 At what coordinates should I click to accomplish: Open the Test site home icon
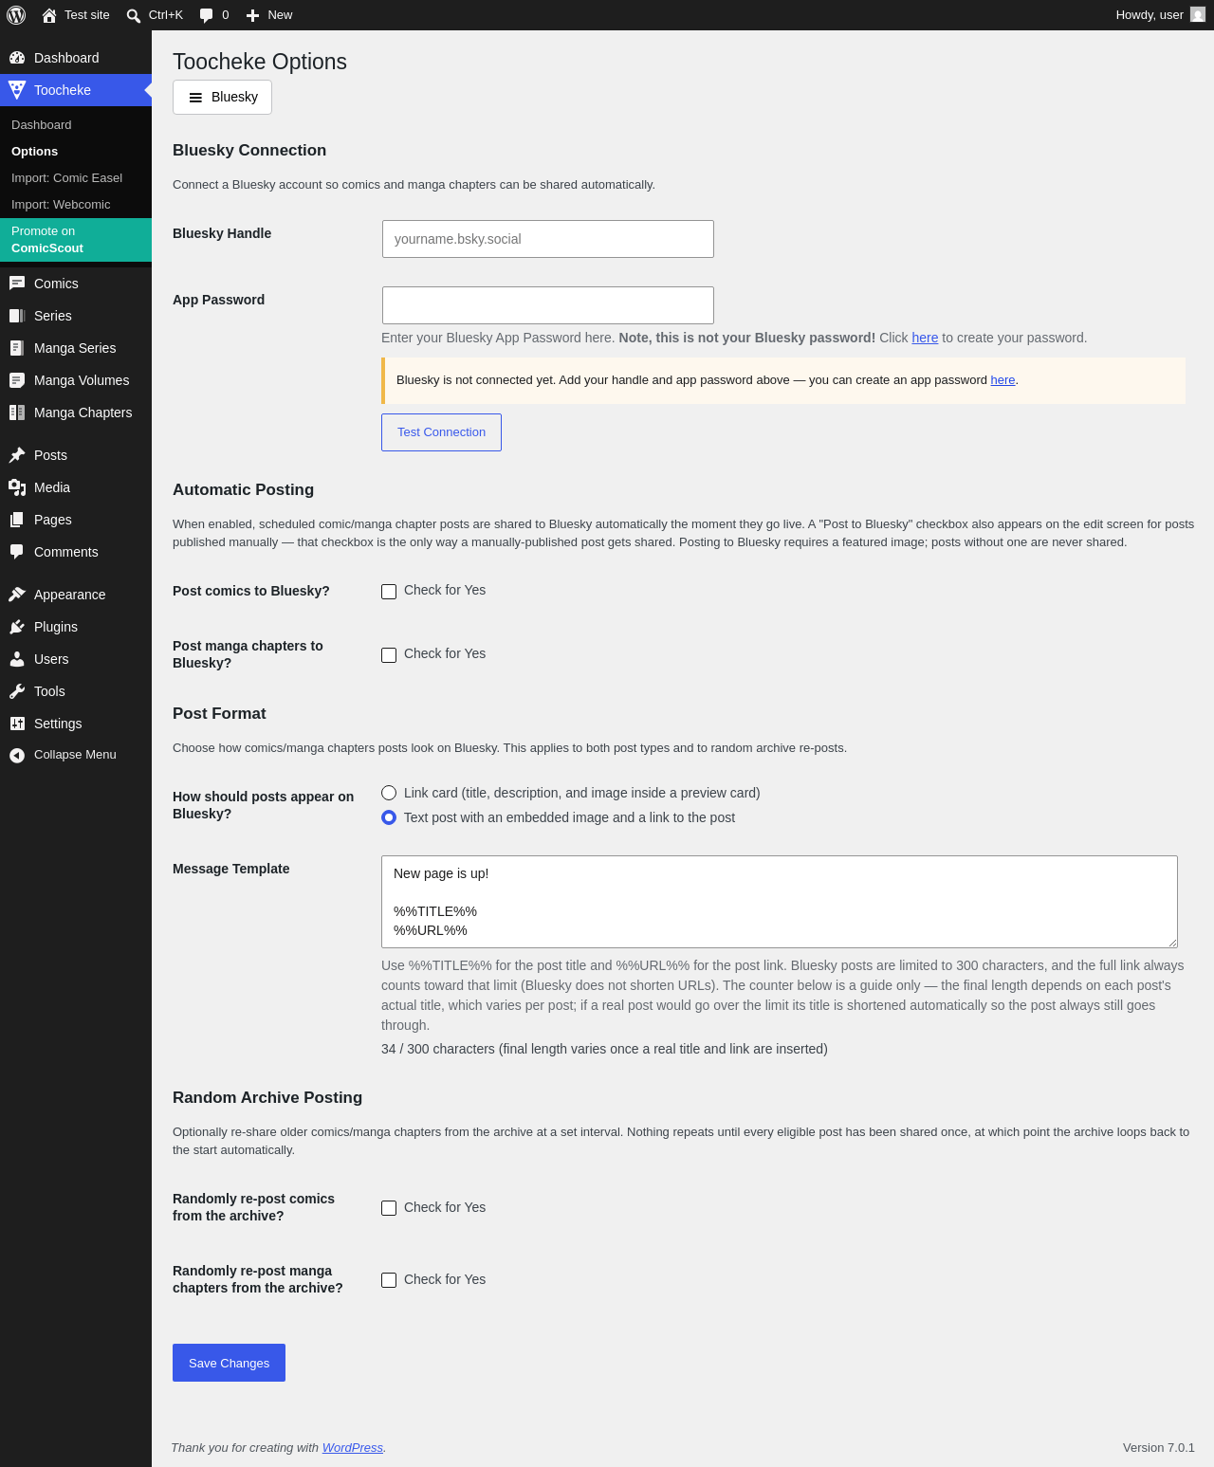(49, 15)
